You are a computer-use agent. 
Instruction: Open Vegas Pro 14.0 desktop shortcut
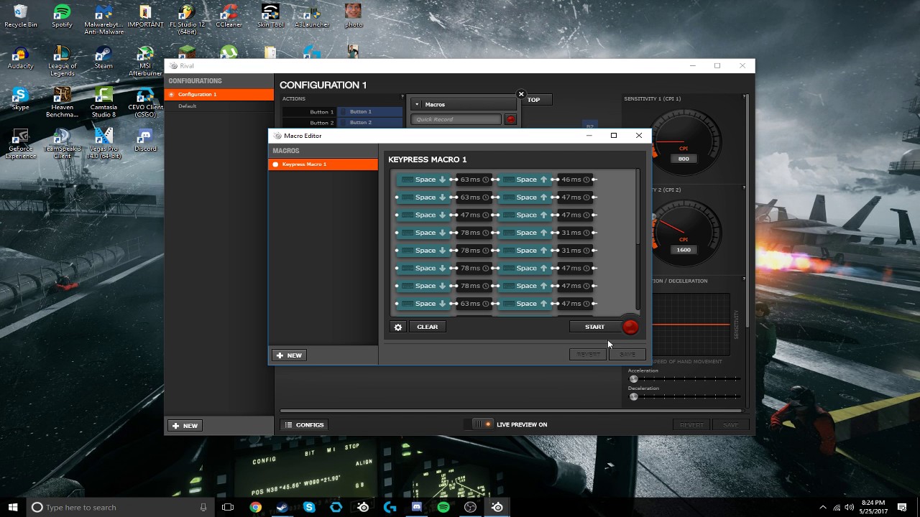coord(103,144)
